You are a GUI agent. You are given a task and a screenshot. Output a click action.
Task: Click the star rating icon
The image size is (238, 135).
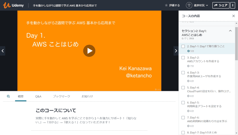[166, 5]
